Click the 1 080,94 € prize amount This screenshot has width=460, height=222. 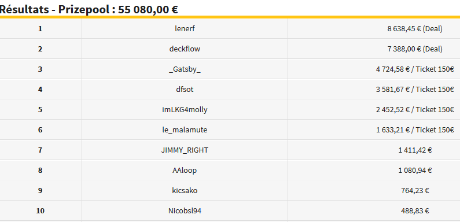pos(415,170)
